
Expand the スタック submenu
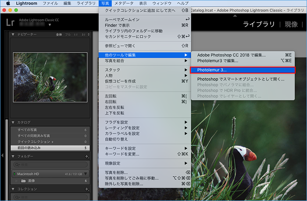[x=145, y=70]
